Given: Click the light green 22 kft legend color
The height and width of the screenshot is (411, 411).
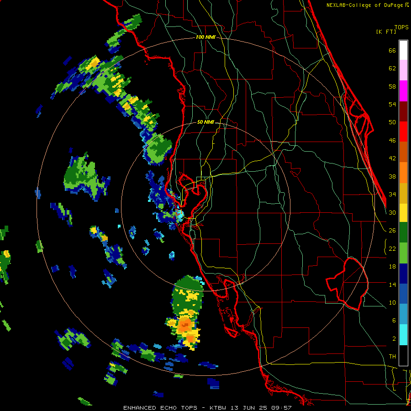Looking at the screenshot, I should click(x=403, y=253).
